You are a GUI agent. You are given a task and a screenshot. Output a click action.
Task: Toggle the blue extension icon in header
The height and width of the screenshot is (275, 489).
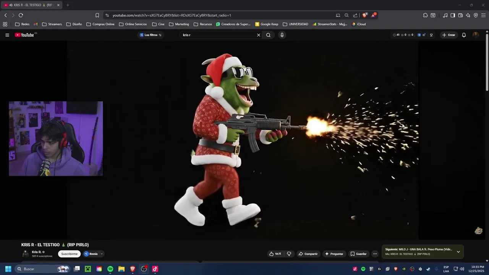419,35
